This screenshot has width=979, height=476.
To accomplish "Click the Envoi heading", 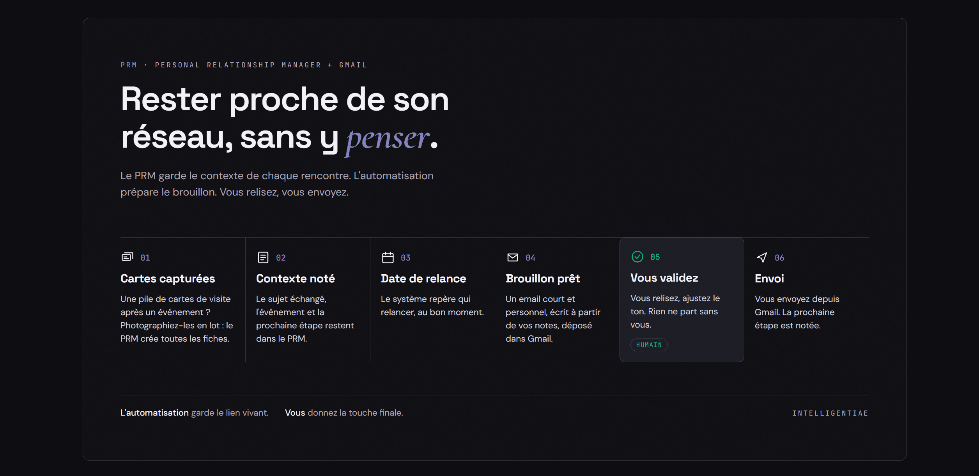I will tap(769, 279).
